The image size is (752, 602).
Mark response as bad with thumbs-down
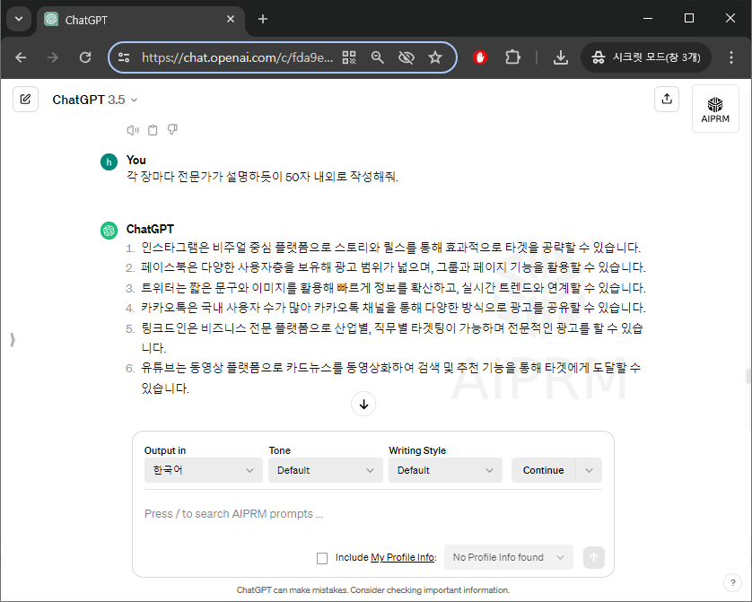(x=172, y=130)
